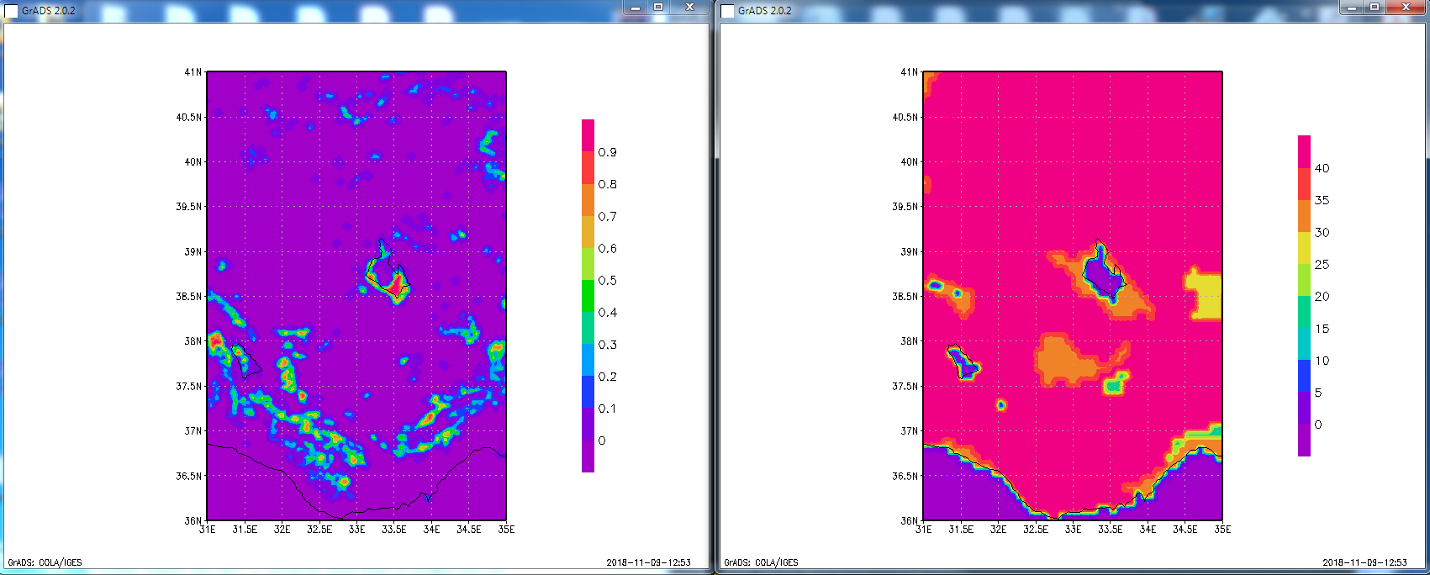The height and width of the screenshot is (575, 1430).
Task: Pick the orange swatch between 30 and 35 in the right color bar
Action: 1304,216
